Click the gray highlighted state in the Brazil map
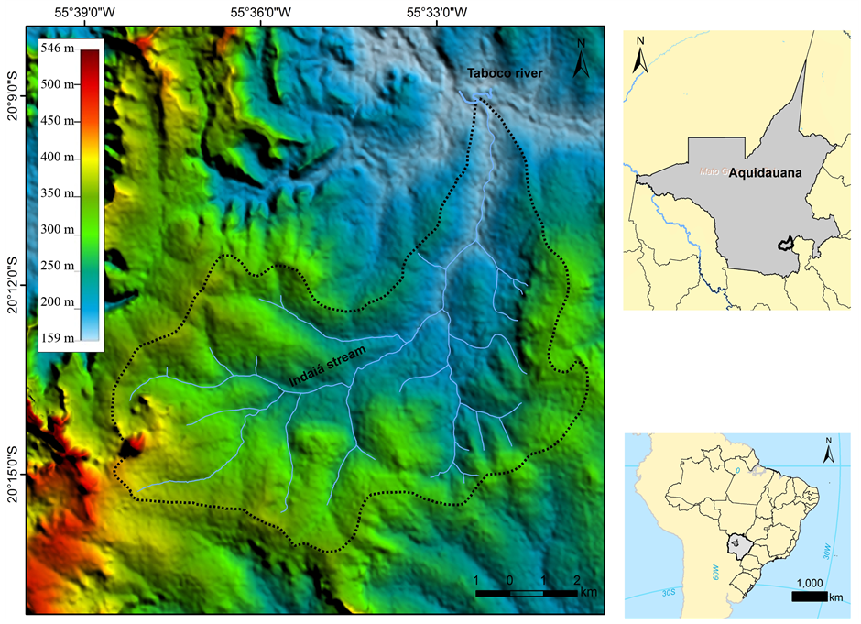The height and width of the screenshot is (624, 861). [738, 545]
